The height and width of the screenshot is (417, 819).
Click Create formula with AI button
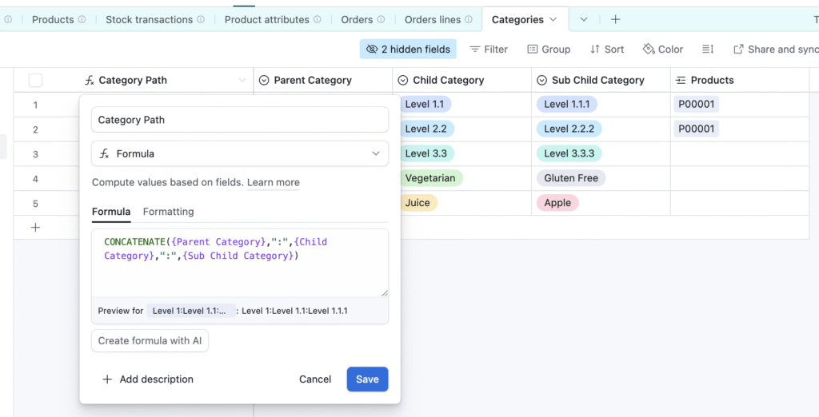[x=150, y=341]
